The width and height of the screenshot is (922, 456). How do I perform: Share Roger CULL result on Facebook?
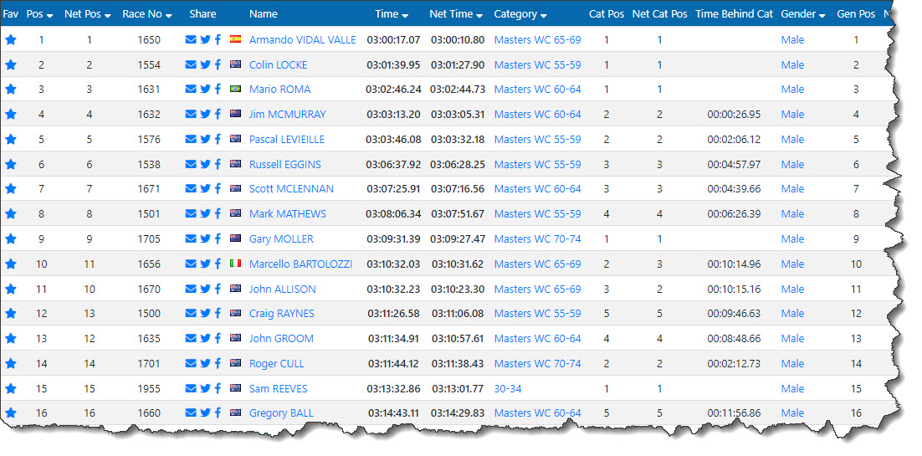(x=218, y=364)
